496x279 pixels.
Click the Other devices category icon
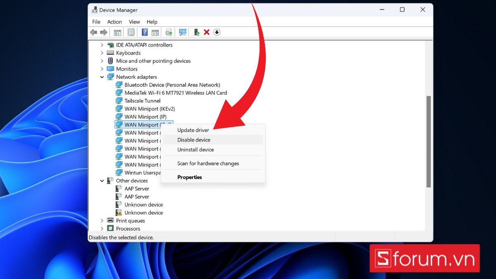pos(110,181)
